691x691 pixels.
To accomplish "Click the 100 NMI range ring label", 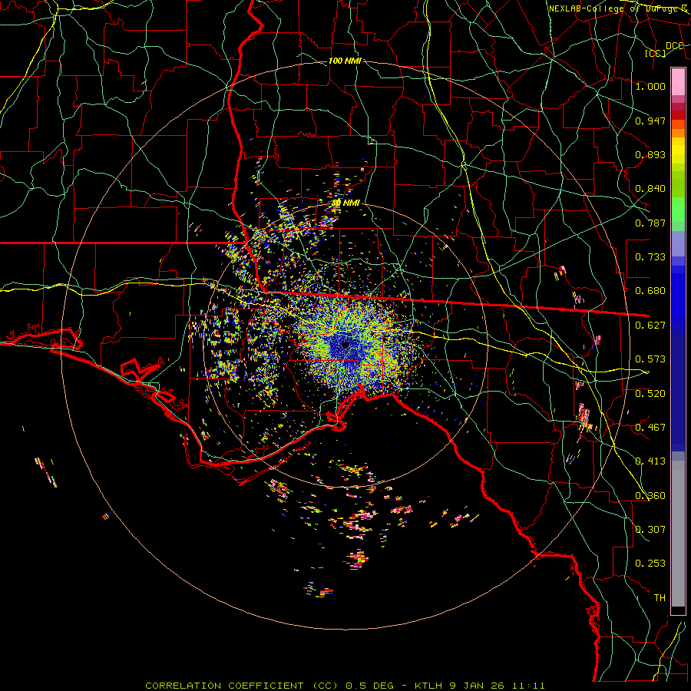I will pyautogui.click(x=345, y=61).
